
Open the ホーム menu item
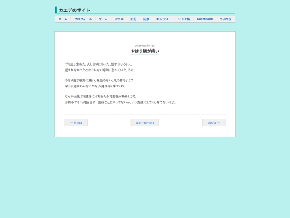[63, 19]
